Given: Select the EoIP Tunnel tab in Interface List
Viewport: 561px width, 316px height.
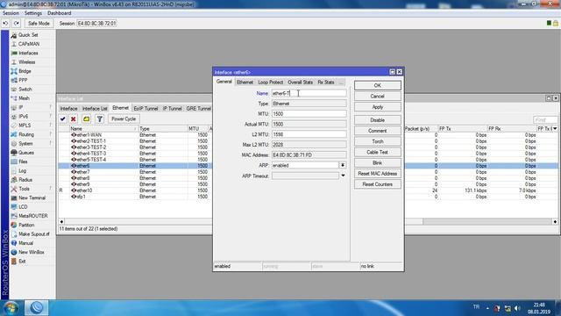Looking at the screenshot, I should click(146, 108).
